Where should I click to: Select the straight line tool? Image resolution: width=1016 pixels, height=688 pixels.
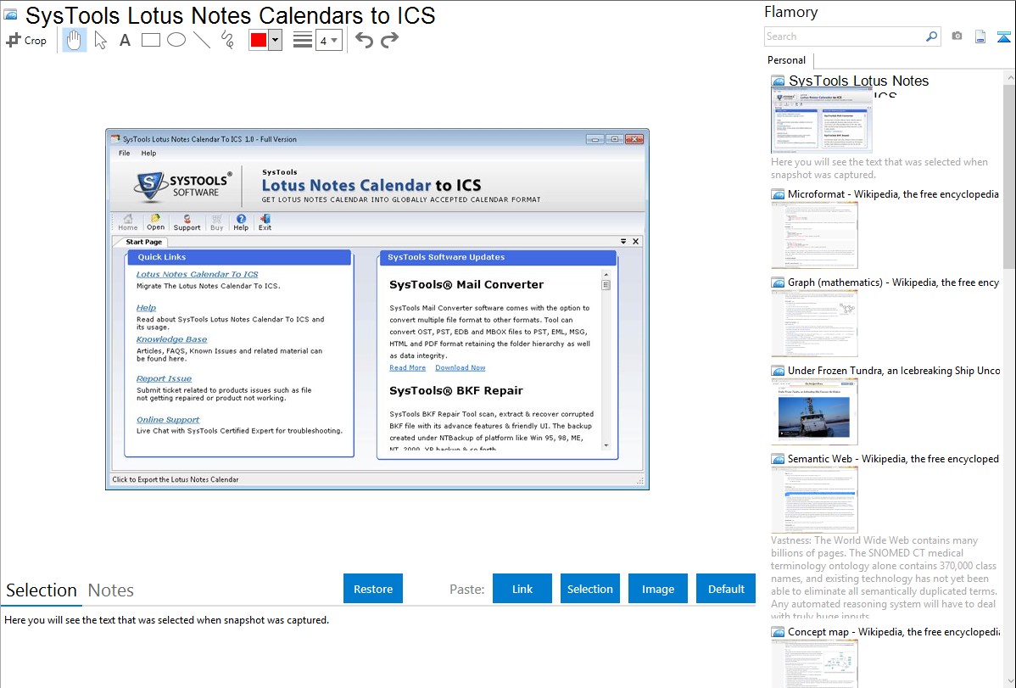202,40
